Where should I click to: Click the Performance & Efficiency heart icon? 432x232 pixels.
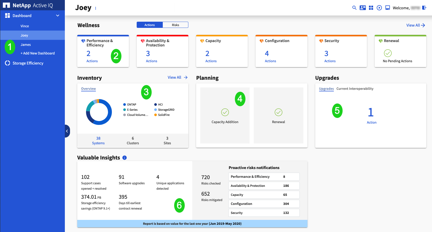click(83, 41)
